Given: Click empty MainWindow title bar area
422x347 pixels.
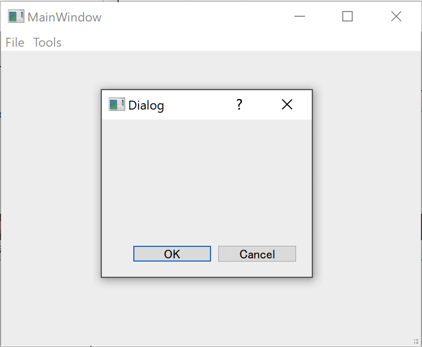Looking at the screenshot, I should tap(199, 17).
